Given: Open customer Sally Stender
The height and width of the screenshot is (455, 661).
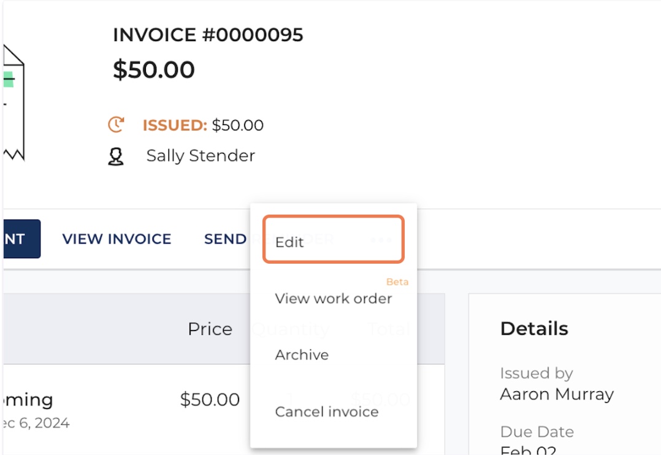Looking at the screenshot, I should pyautogui.click(x=201, y=156).
